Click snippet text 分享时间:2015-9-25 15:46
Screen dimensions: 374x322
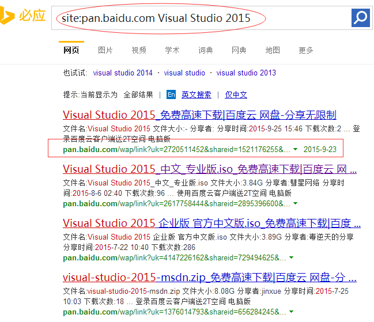259,128
